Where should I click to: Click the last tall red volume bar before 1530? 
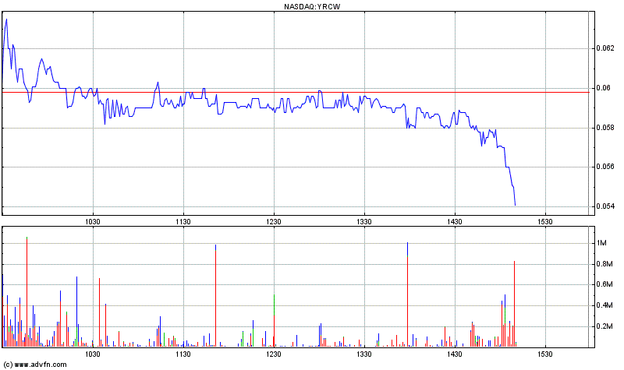point(514,304)
